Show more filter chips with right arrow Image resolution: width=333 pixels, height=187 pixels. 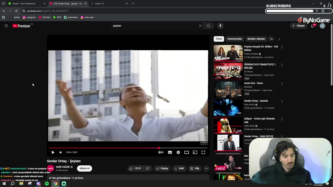click(279, 39)
